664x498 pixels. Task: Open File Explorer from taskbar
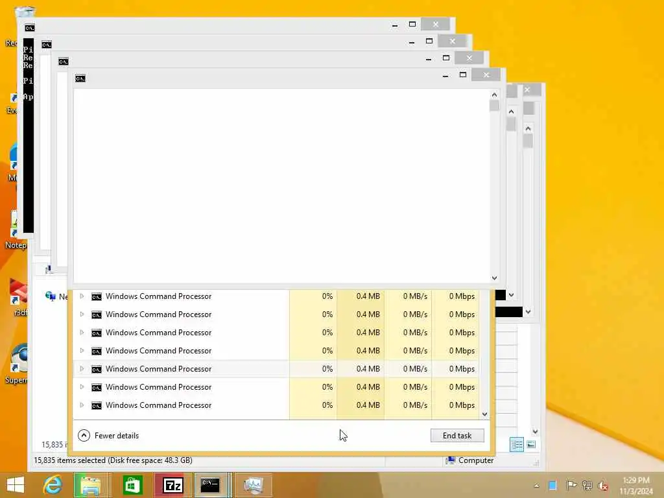(x=91, y=485)
